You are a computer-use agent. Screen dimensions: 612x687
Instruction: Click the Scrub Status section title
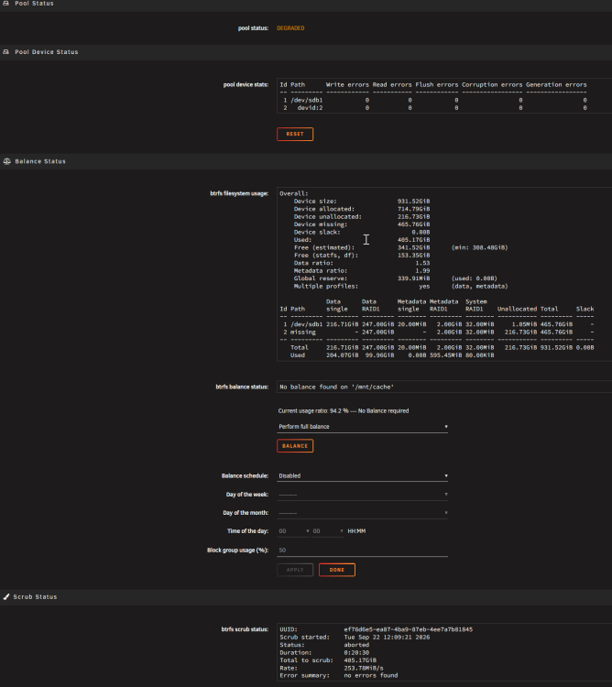tap(35, 596)
